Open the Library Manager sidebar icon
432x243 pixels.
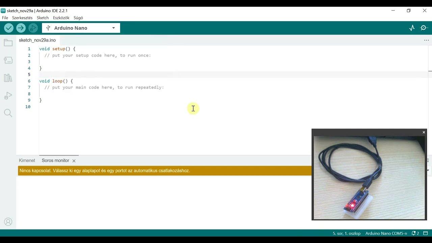tap(8, 78)
